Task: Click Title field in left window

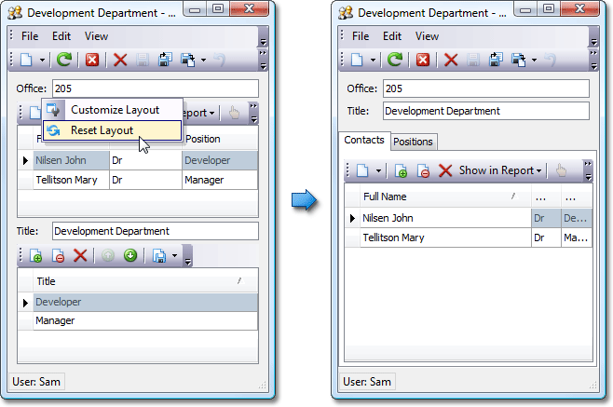Action: 156,231
